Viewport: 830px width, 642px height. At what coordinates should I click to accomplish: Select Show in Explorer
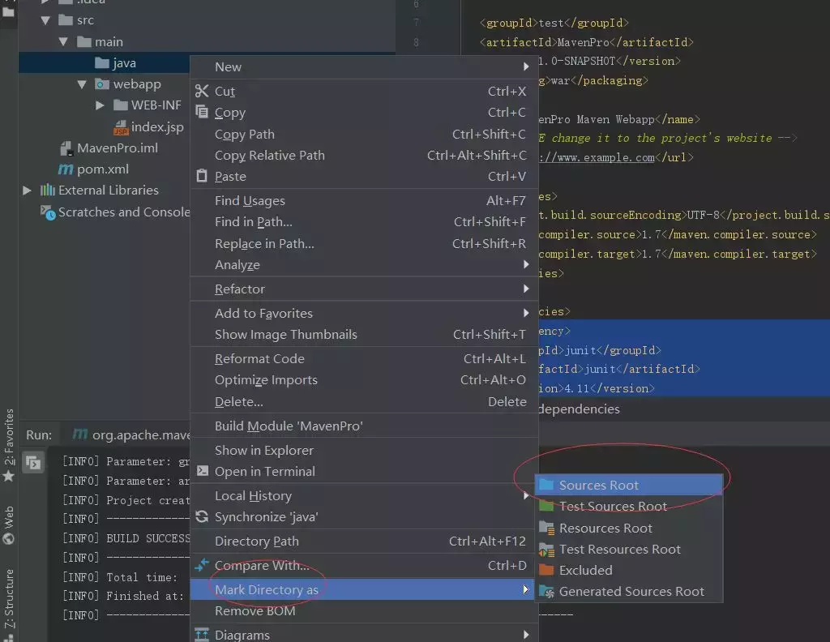pos(364,450)
